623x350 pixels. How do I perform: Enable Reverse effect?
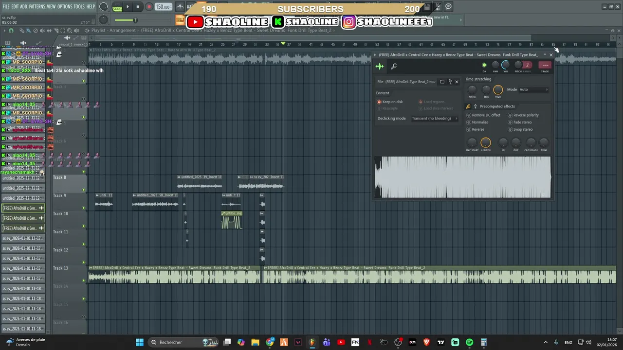point(476,129)
